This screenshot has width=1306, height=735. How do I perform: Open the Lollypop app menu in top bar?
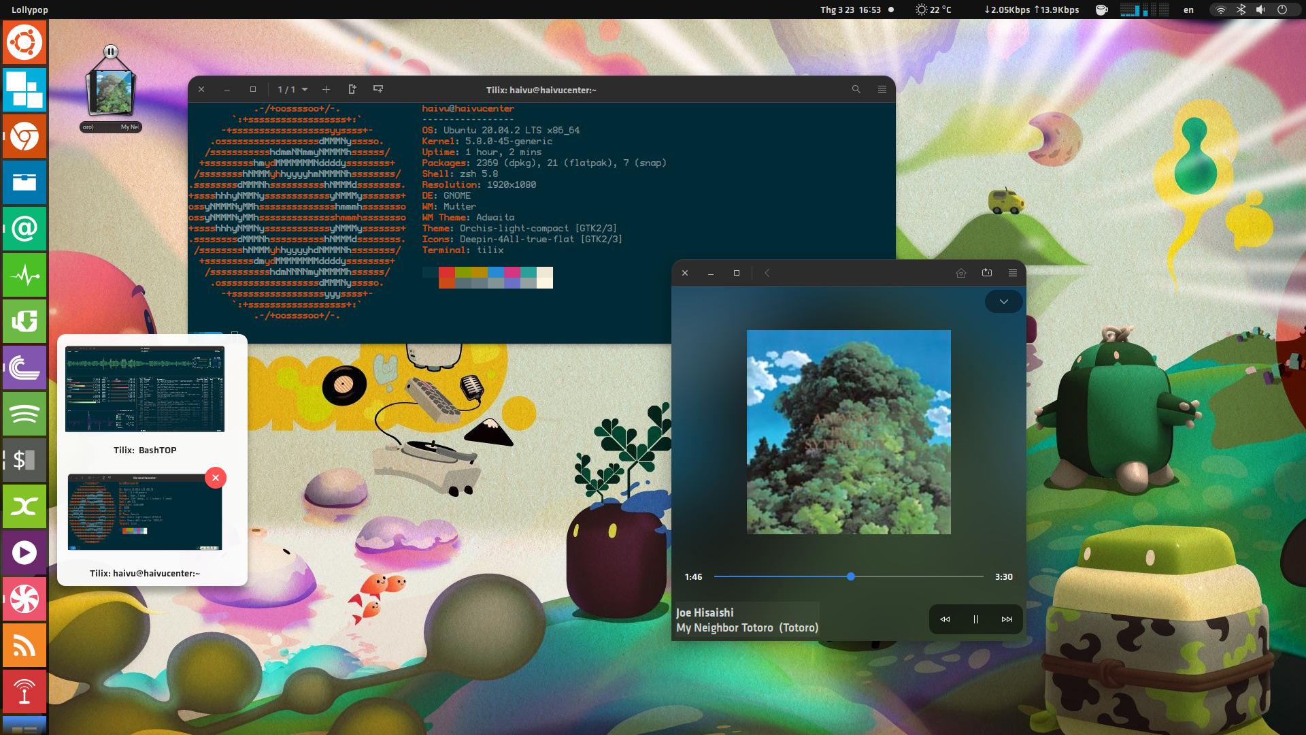(30, 10)
